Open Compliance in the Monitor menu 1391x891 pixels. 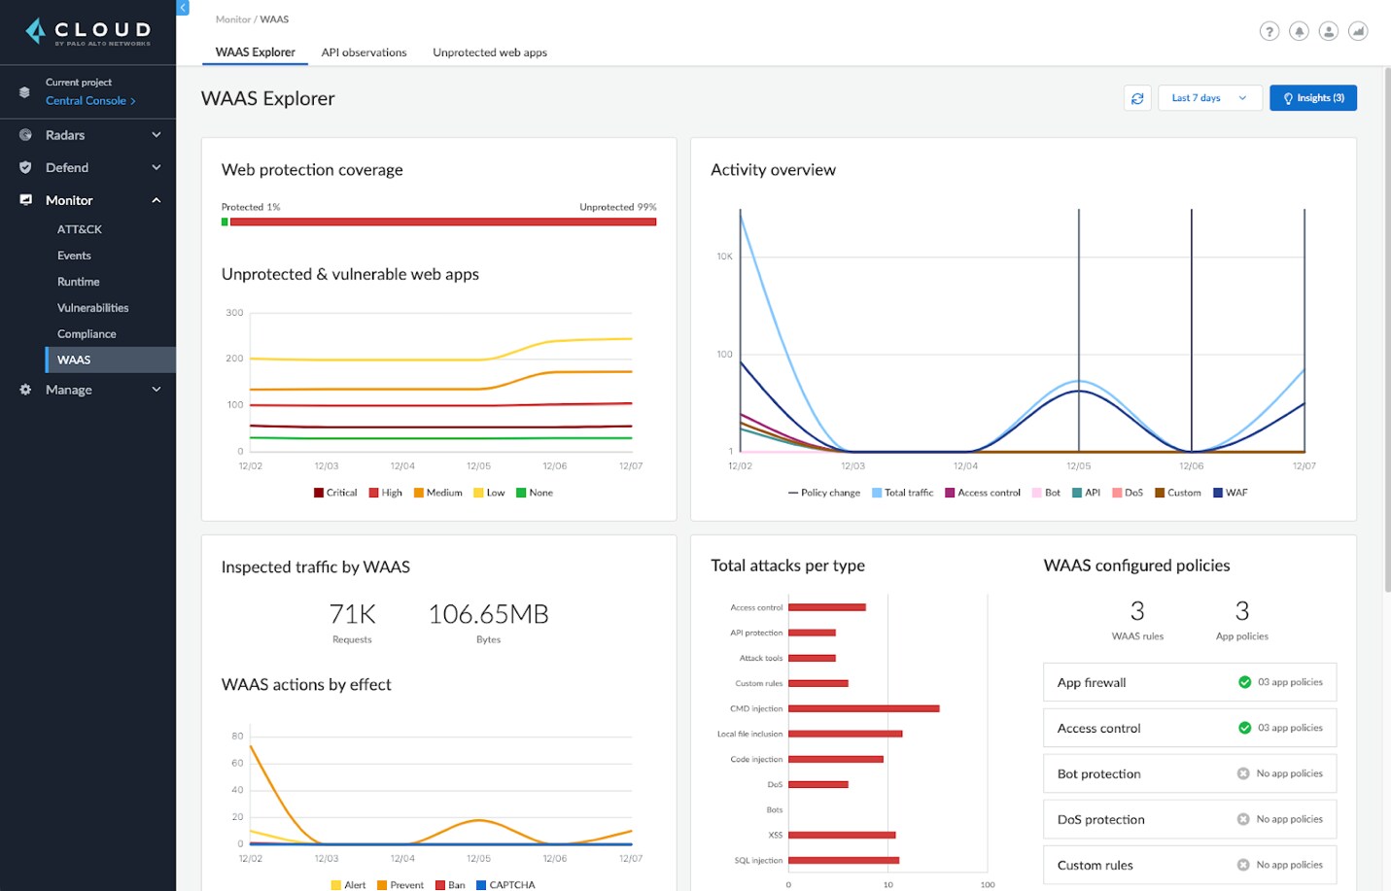(87, 334)
